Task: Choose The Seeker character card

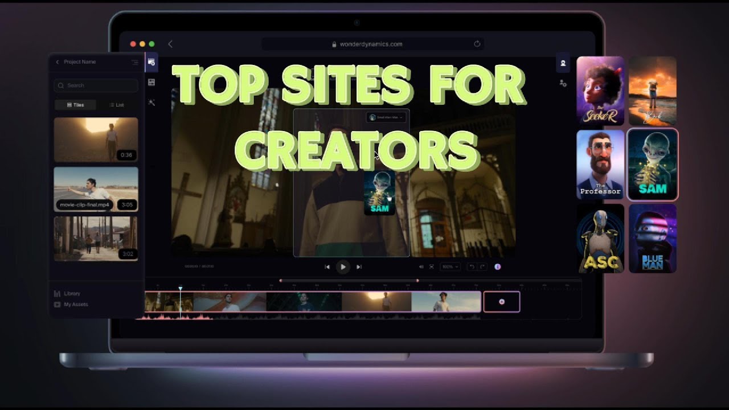Action: point(600,91)
